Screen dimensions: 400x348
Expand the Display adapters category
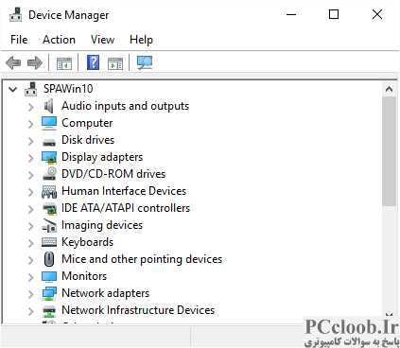coord(30,158)
